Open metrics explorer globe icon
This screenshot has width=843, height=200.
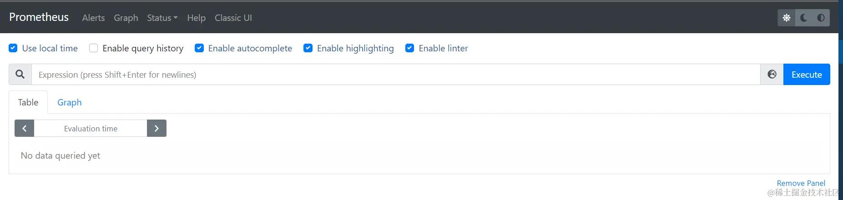pos(772,75)
